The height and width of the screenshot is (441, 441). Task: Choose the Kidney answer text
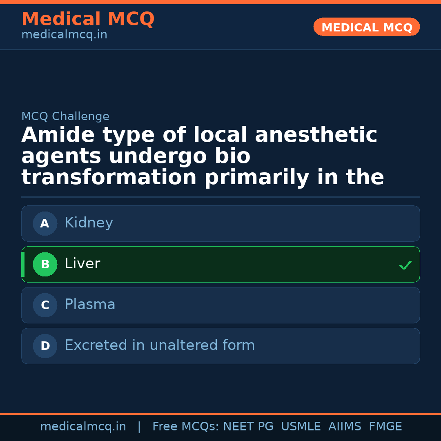click(x=89, y=223)
